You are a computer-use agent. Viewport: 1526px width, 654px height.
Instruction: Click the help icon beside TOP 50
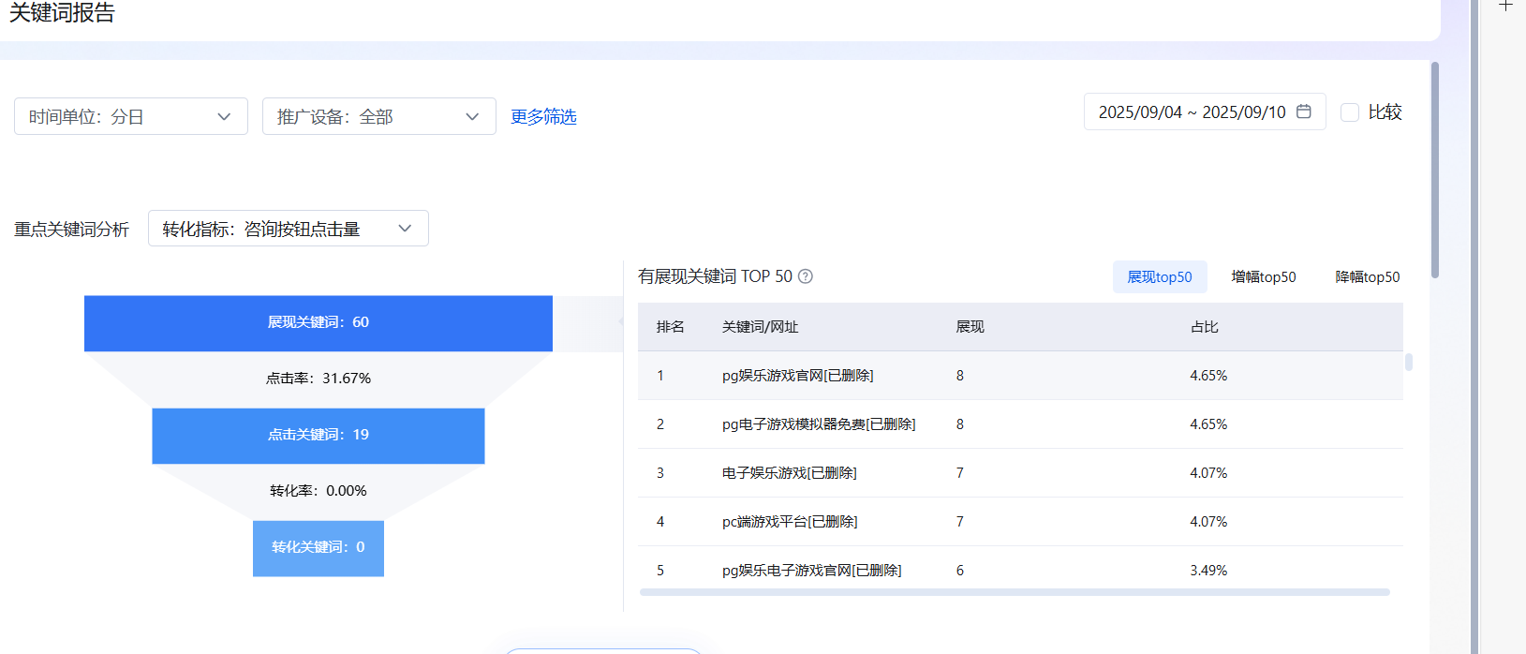click(x=805, y=276)
